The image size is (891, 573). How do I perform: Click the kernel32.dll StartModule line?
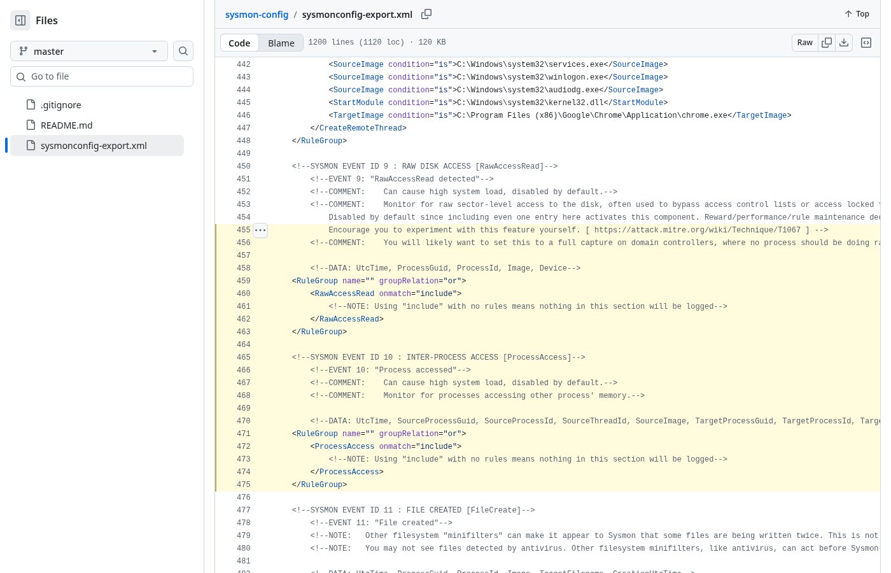[x=498, y=103]
